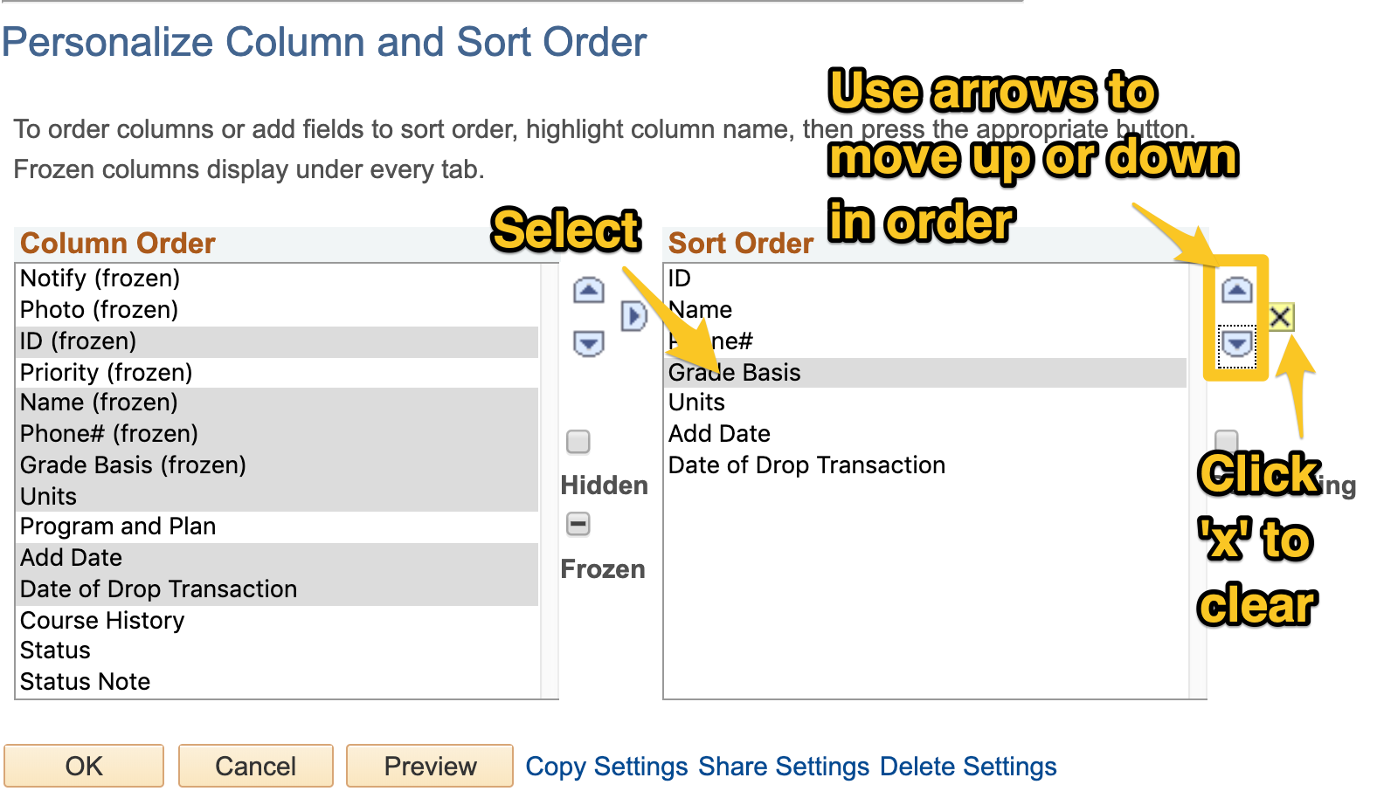Toggle the Frozen checkbox
The width and height of the screenshot is (1377, 812).
(x=578, y=524)
